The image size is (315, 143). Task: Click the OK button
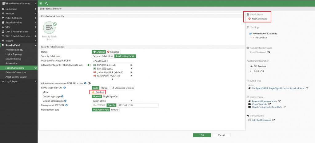click(x=202, y=135)
